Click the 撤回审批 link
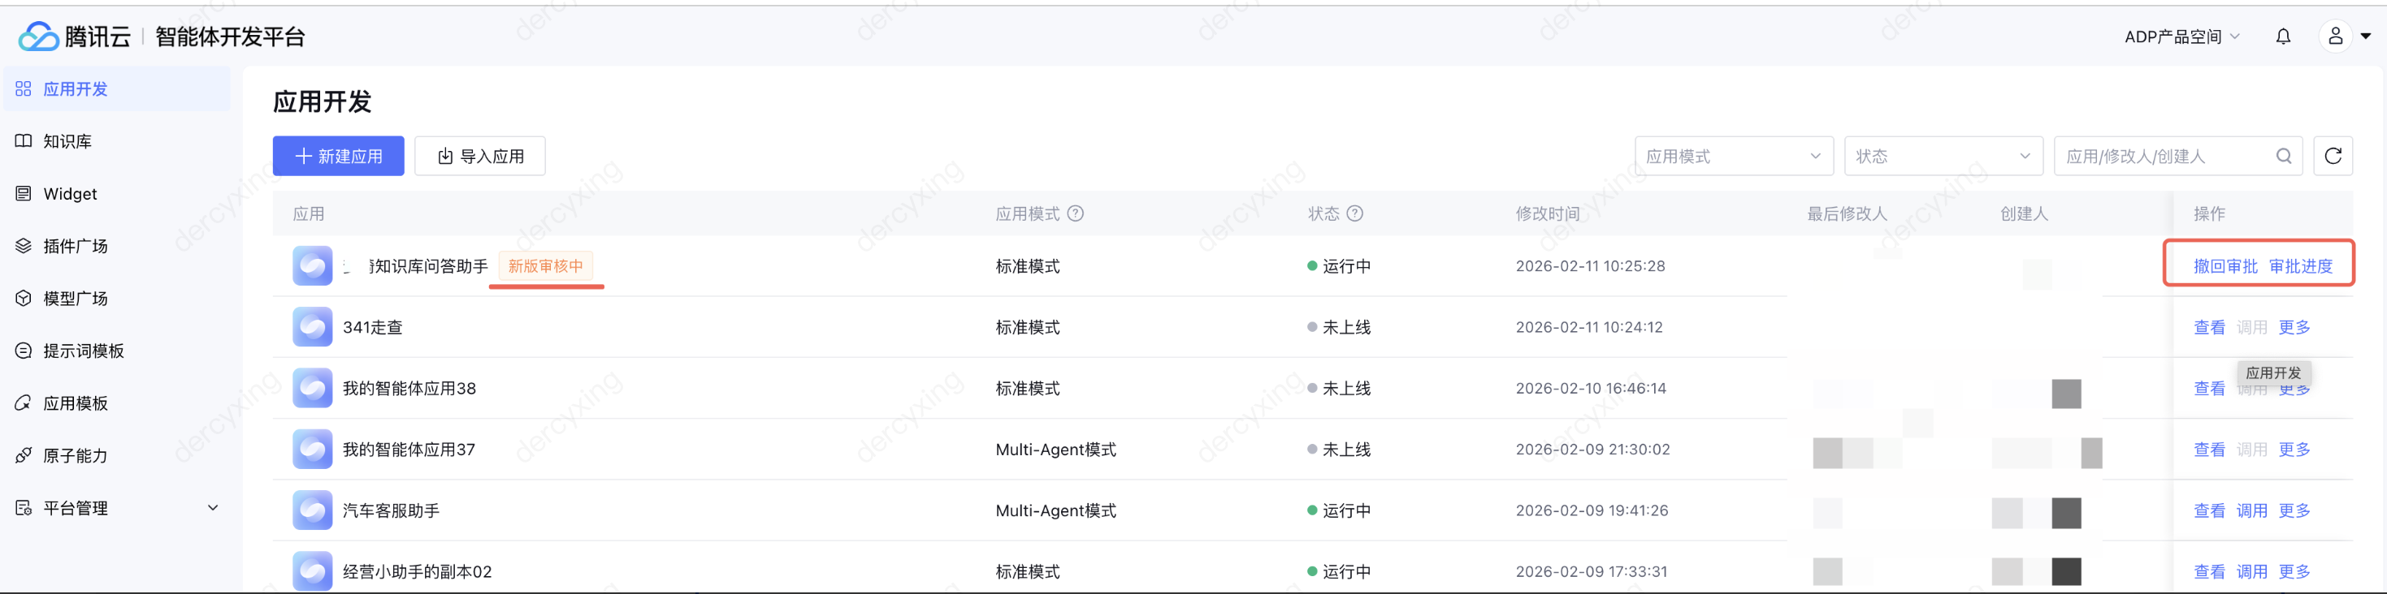Screen dimensions: 2387x594 tap(2225, 266)
